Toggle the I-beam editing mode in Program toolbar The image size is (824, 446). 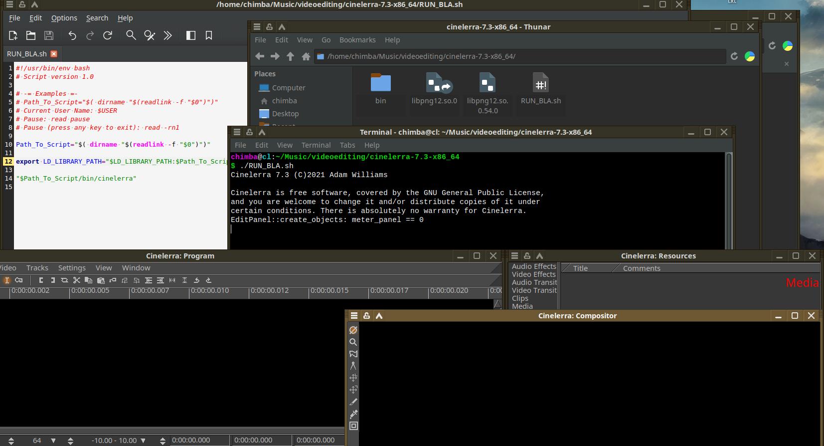click(7, 280)
